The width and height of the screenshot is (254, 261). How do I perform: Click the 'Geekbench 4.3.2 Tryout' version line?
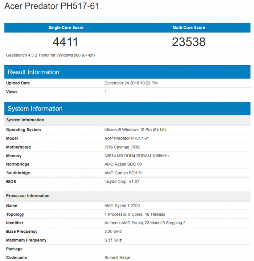point(50,55)
